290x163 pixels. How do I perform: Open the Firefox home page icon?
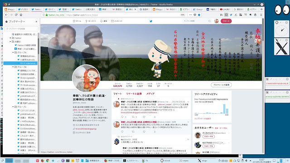point(21,15)
